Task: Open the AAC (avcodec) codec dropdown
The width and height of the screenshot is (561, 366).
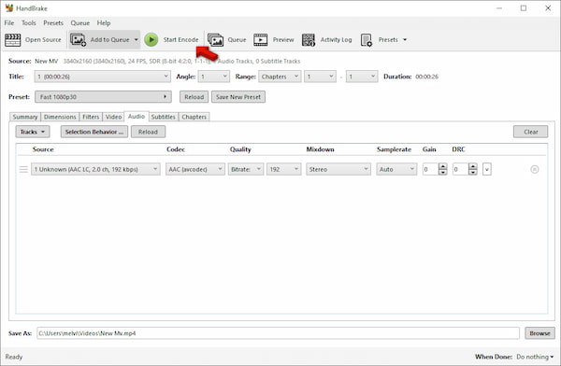Action: [195, 169]
